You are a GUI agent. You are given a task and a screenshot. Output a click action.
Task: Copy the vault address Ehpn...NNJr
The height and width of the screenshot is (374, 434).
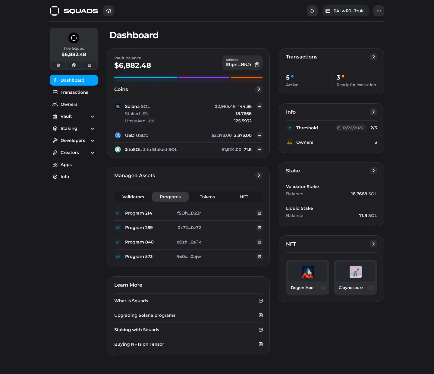(257, 64)
